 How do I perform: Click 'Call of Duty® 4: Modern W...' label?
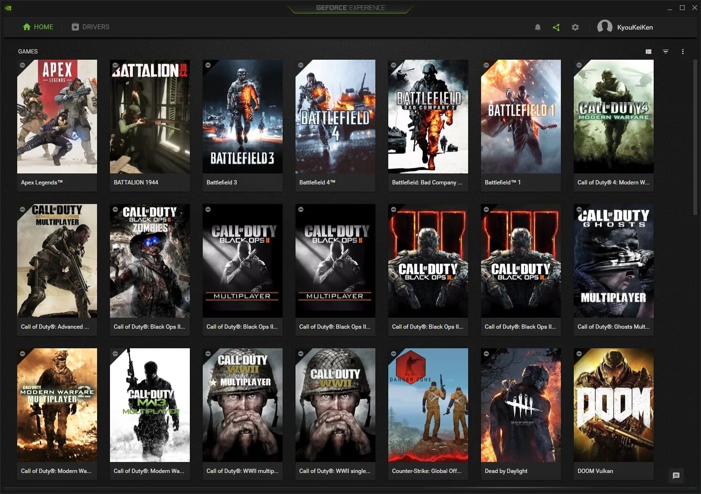pos(613,183)
